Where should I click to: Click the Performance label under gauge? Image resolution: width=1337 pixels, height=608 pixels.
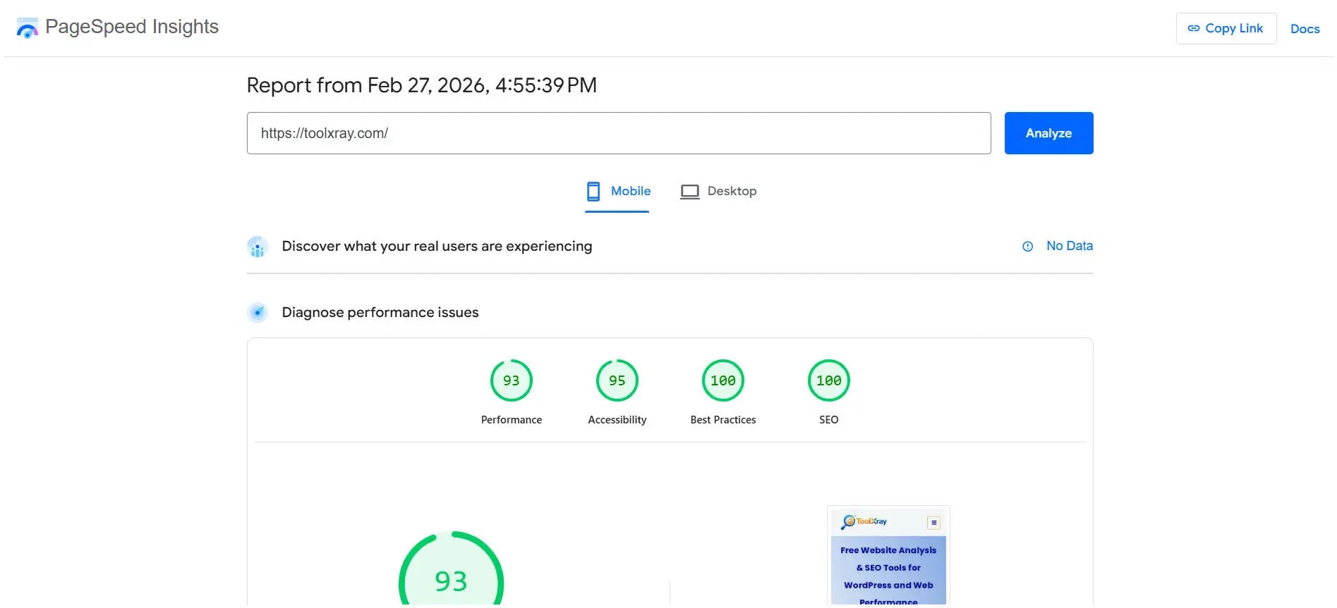(x=512, y=420)
